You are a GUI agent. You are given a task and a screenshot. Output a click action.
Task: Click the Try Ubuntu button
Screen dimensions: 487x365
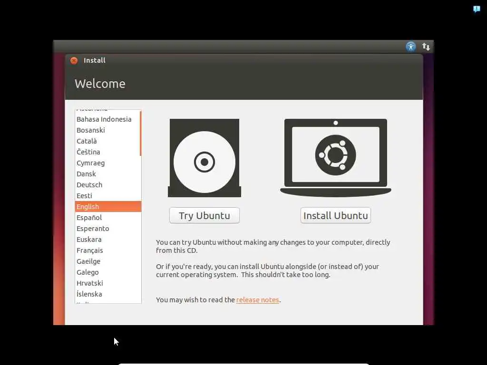(x=205, y=215)
